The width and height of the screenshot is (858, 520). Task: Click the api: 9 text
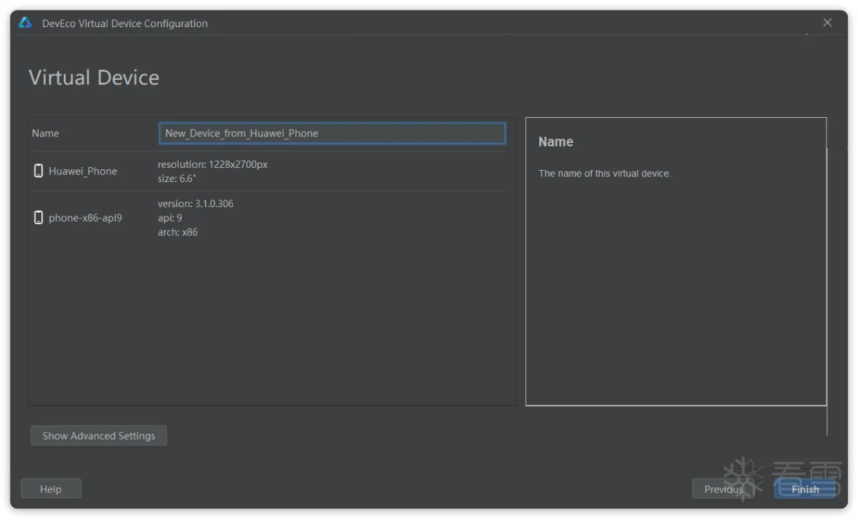coord(170,218)
